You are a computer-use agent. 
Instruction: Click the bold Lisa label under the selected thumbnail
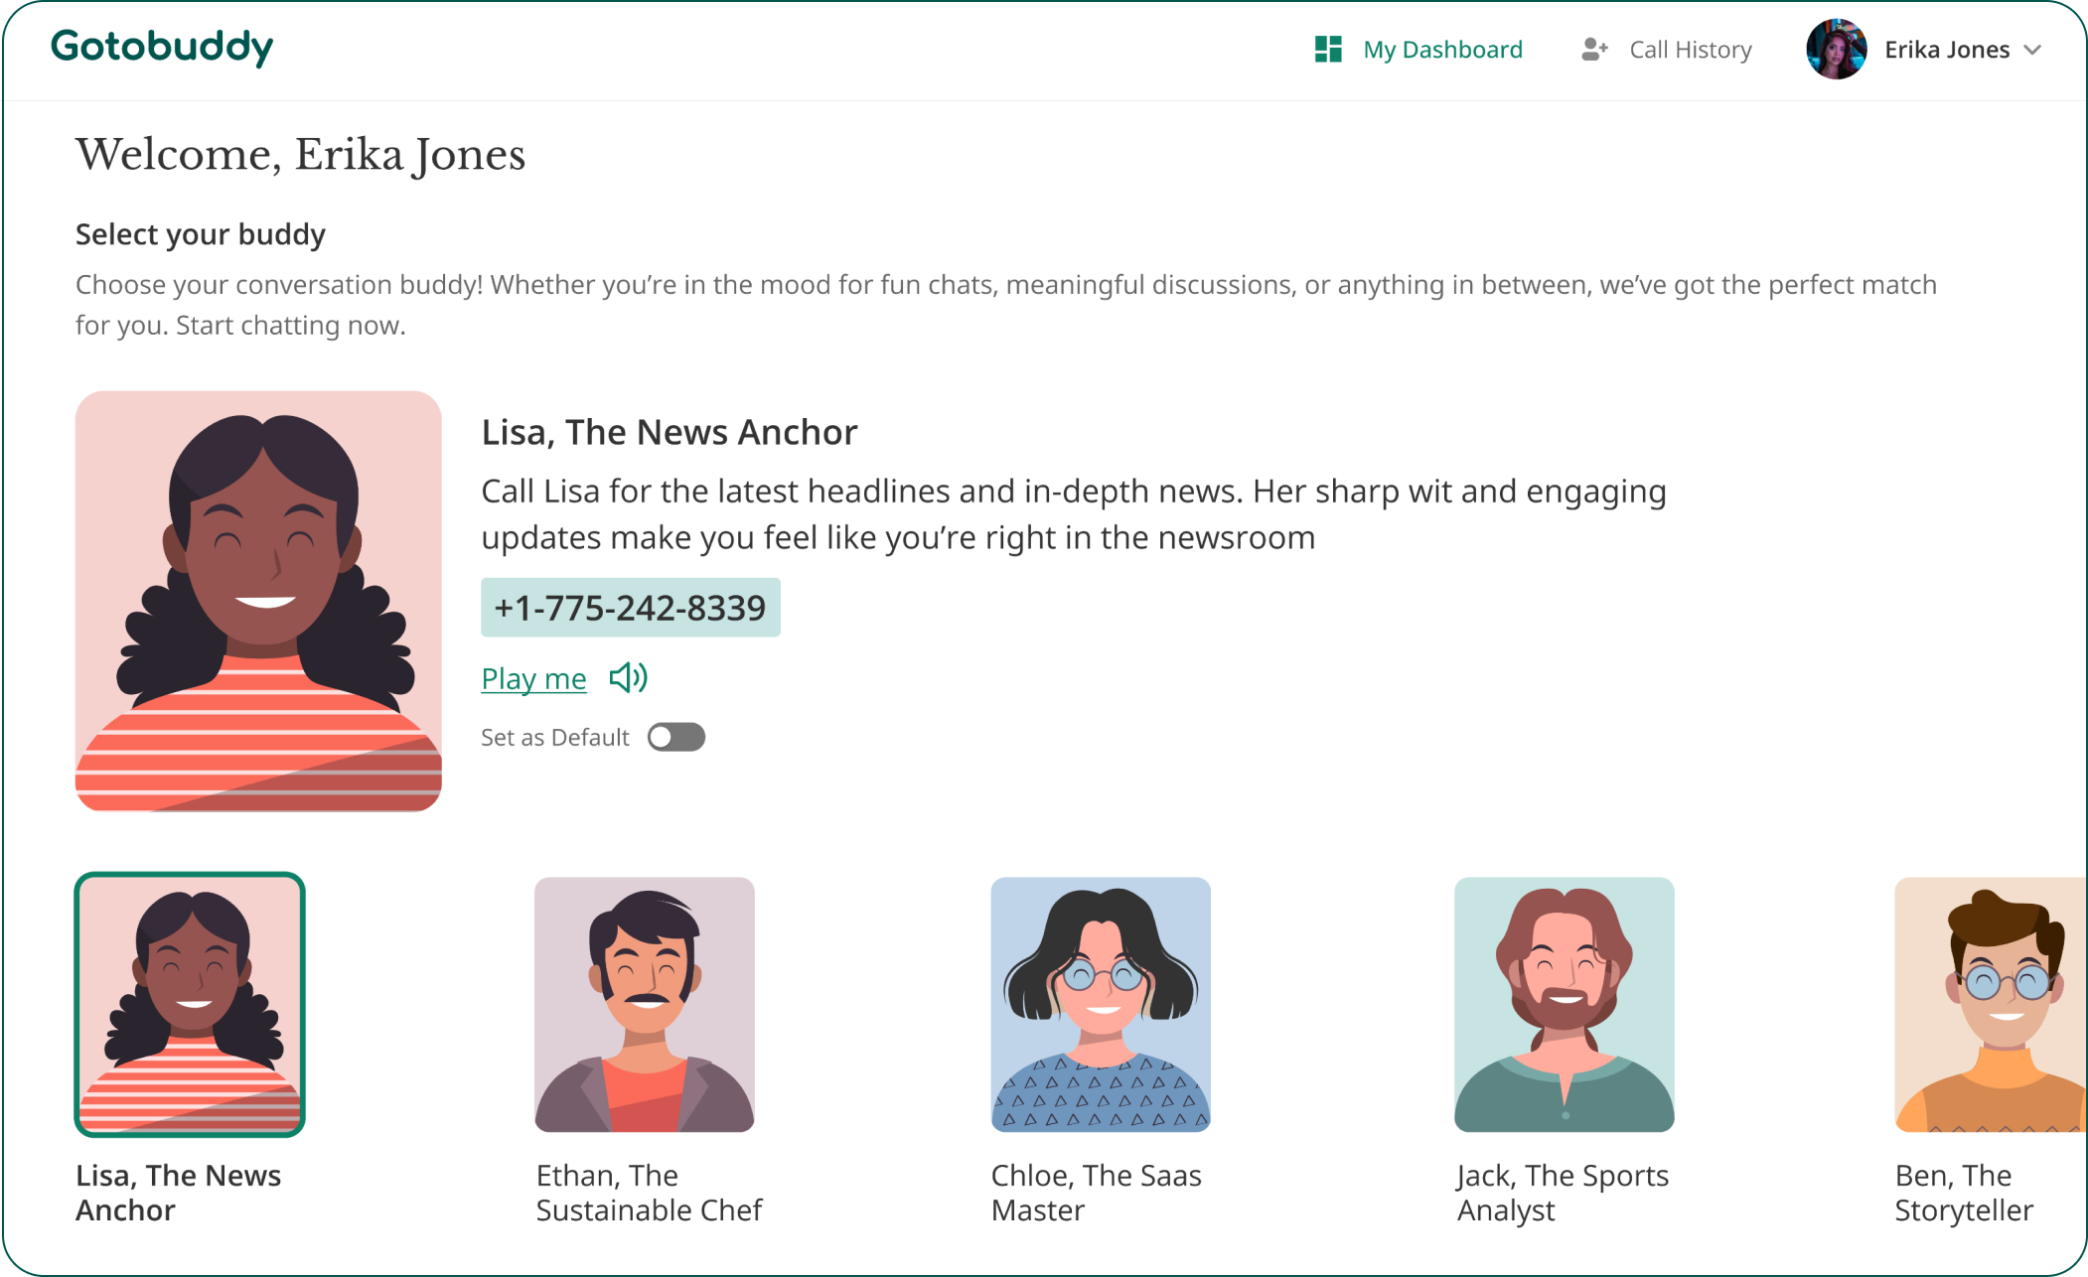point(179,1193)
